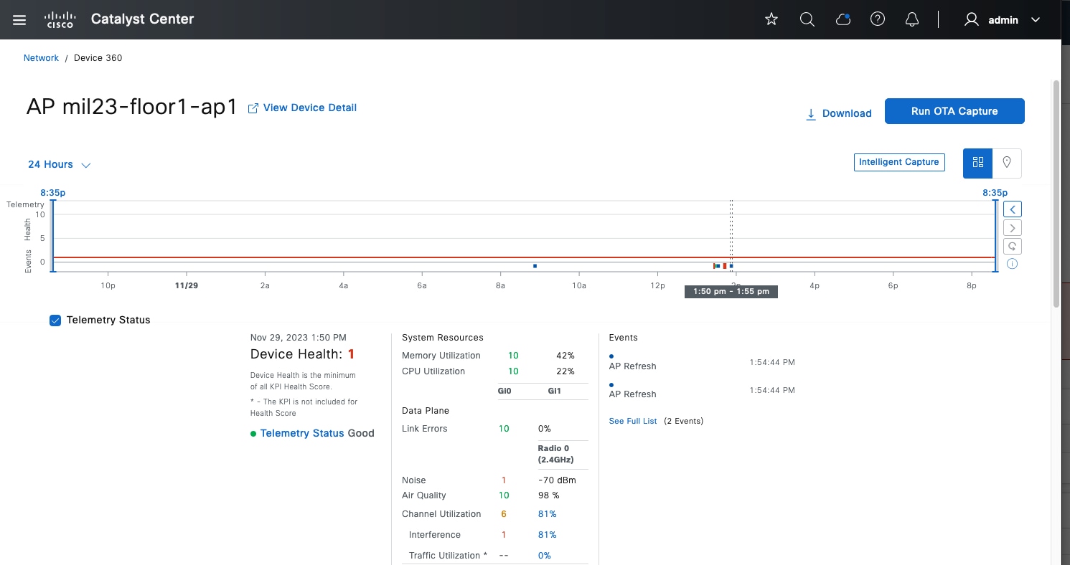The image size is (1070, 565).
Task: Click the AP mil23-floor1-ap1 heading
Action: pyautogui.click(x=132, y=107)
